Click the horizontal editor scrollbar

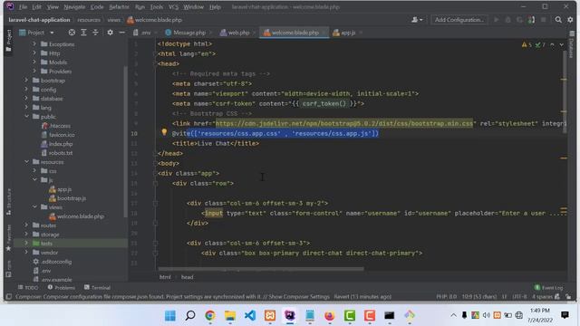point(261,269)
